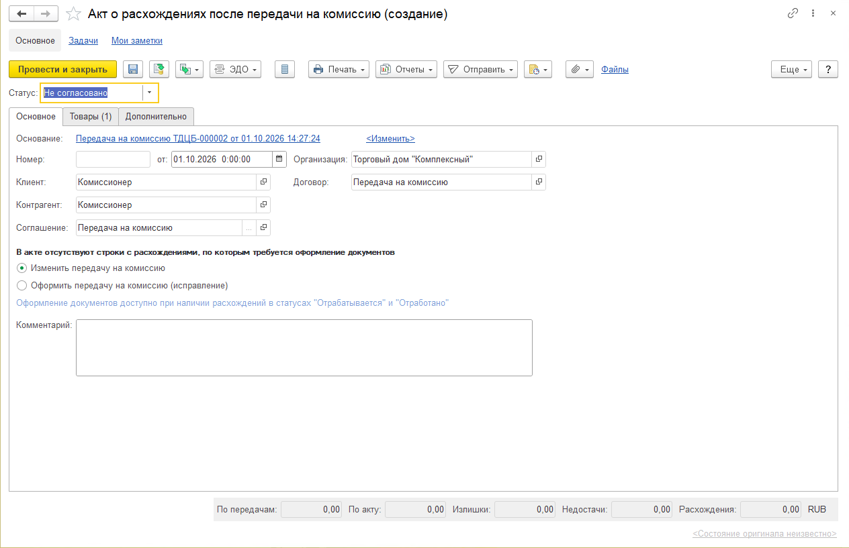This screenshot has width=849, height=548.
Task: Open the create-based-on icon menu
Action: click(x=189, y=69)
